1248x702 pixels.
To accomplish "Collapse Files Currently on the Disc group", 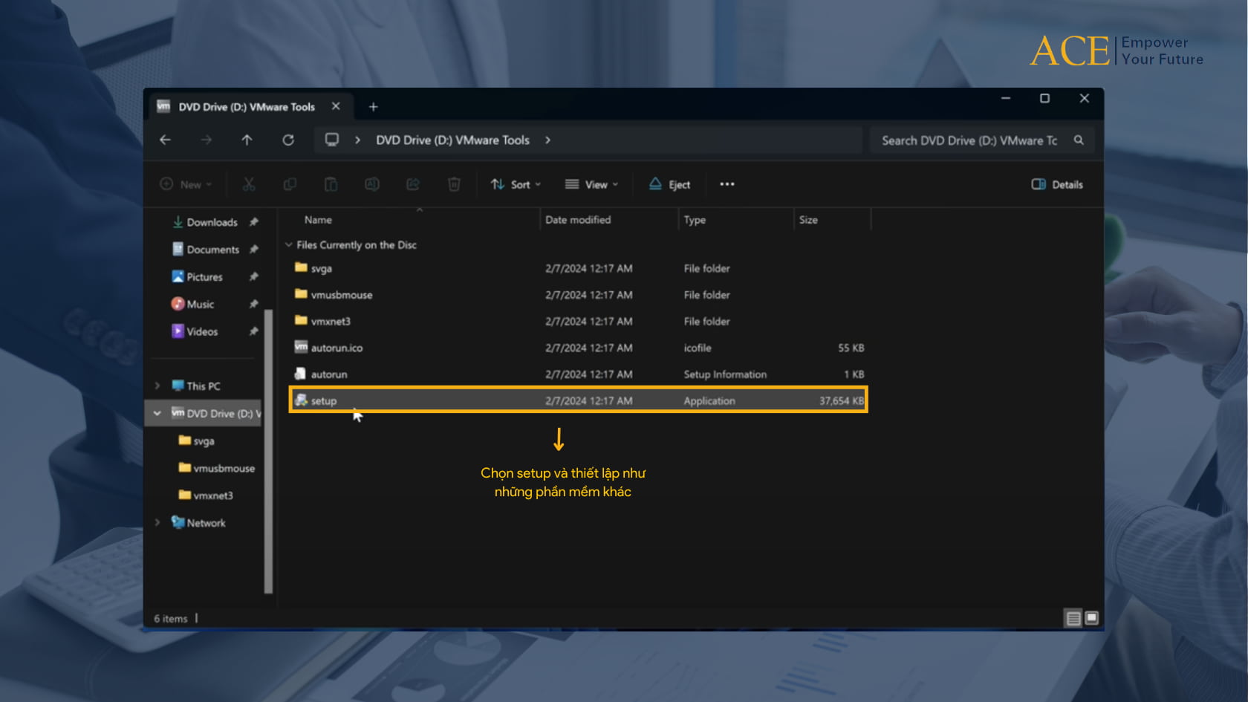I will [289, 244].
